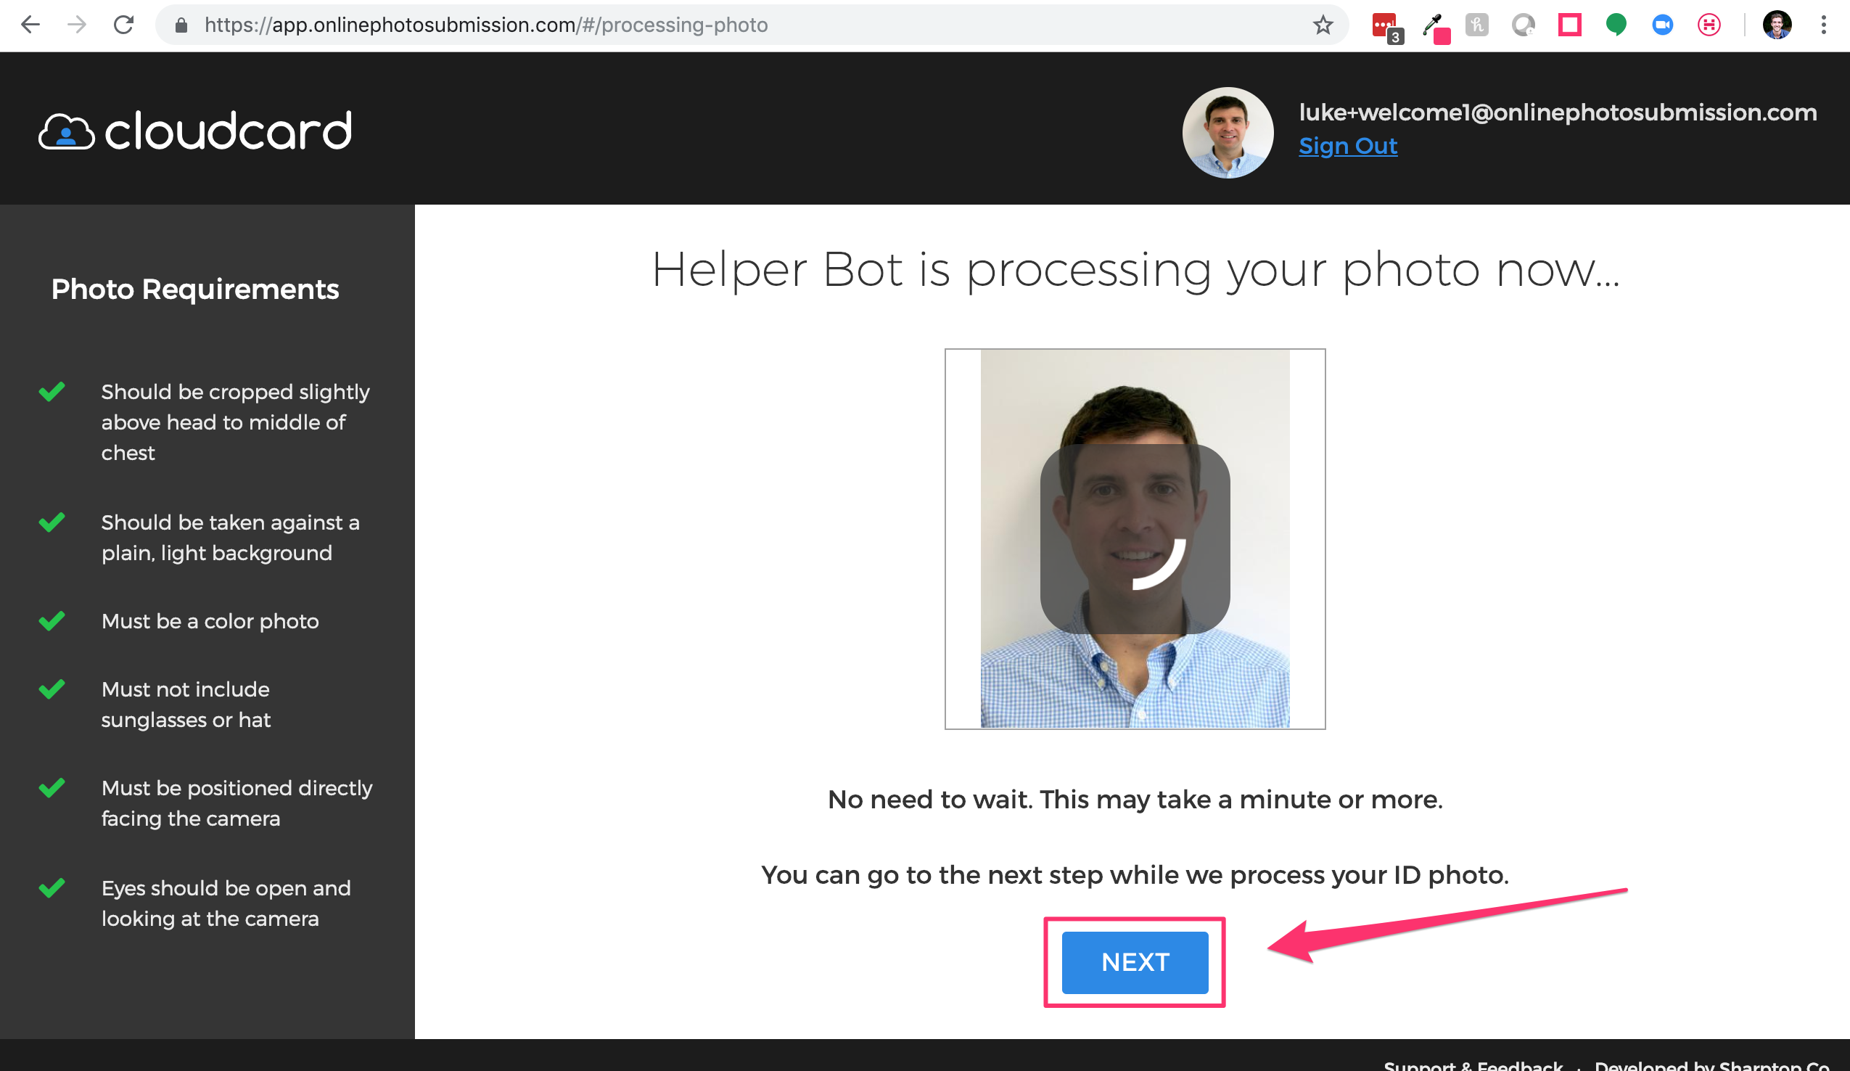
Task: Reload the page
Action: point(123,25)
